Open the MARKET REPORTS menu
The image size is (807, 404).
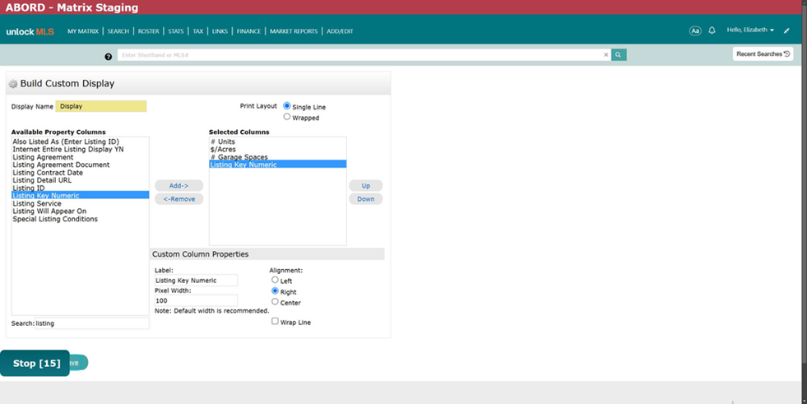click(x=294, y=31)
